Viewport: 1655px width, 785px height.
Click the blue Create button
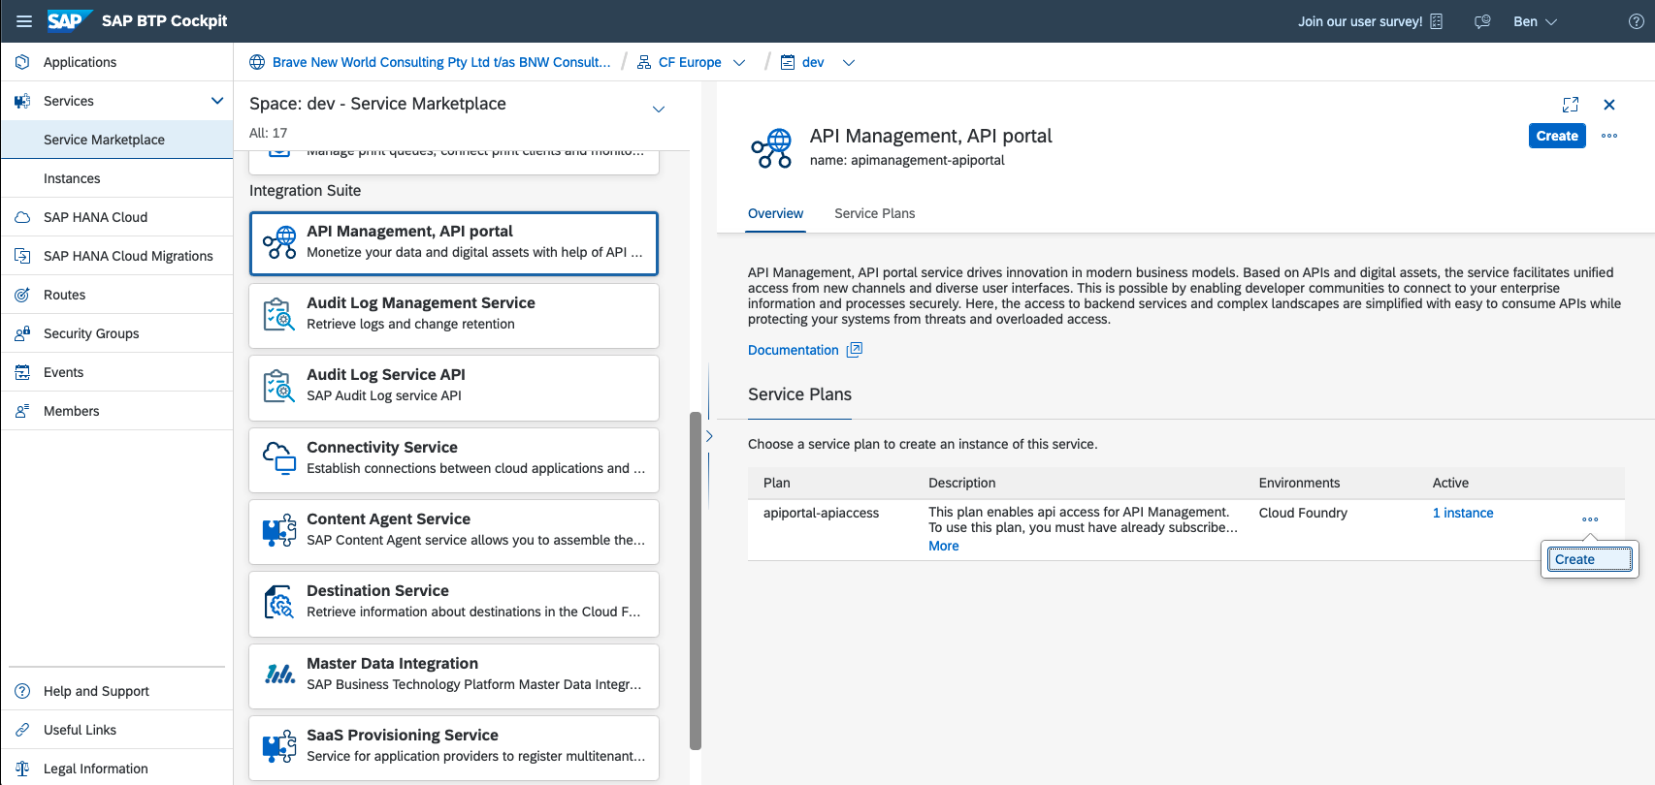pos(1556,136)
